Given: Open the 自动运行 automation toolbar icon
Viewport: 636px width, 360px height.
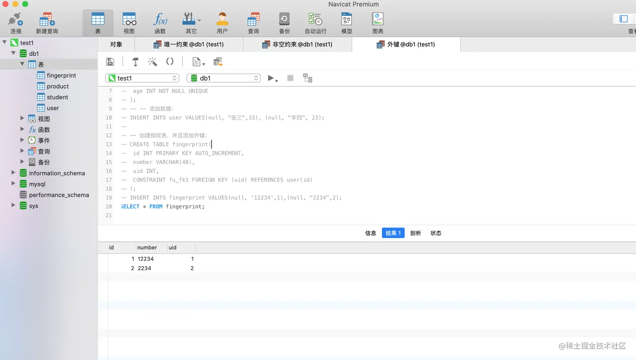Looking at the screenshot, I should pyautogui.click(x=315, y=23).
